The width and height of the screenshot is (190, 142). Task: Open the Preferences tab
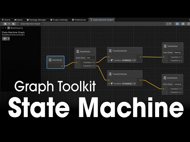pyautogui.click(x=79, y=20)
